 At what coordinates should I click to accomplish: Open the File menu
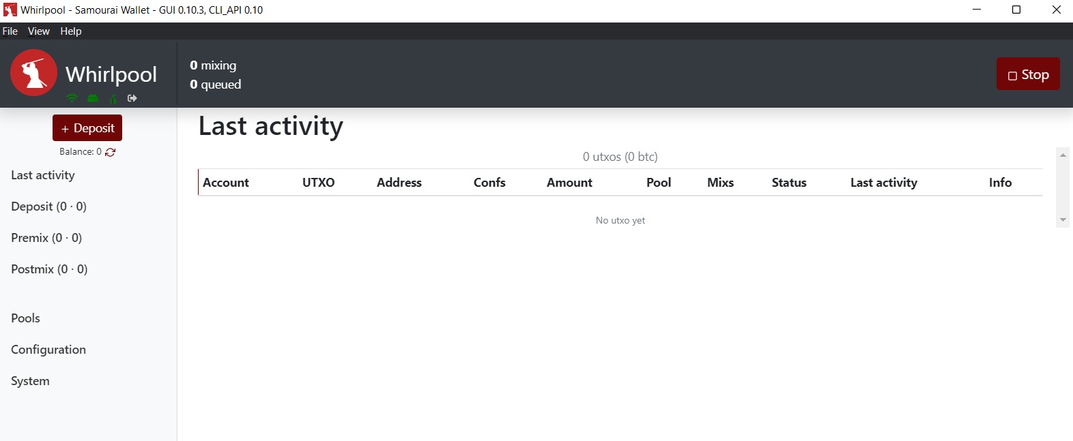click(10, 31)
